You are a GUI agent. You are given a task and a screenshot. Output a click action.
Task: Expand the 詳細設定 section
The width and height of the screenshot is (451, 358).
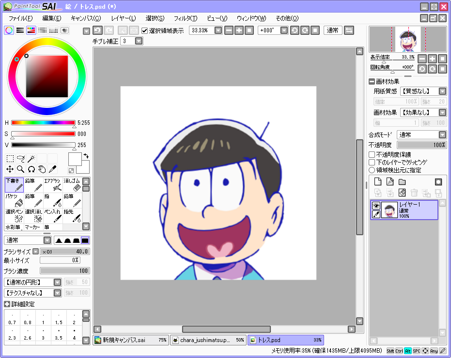(7, 304)
